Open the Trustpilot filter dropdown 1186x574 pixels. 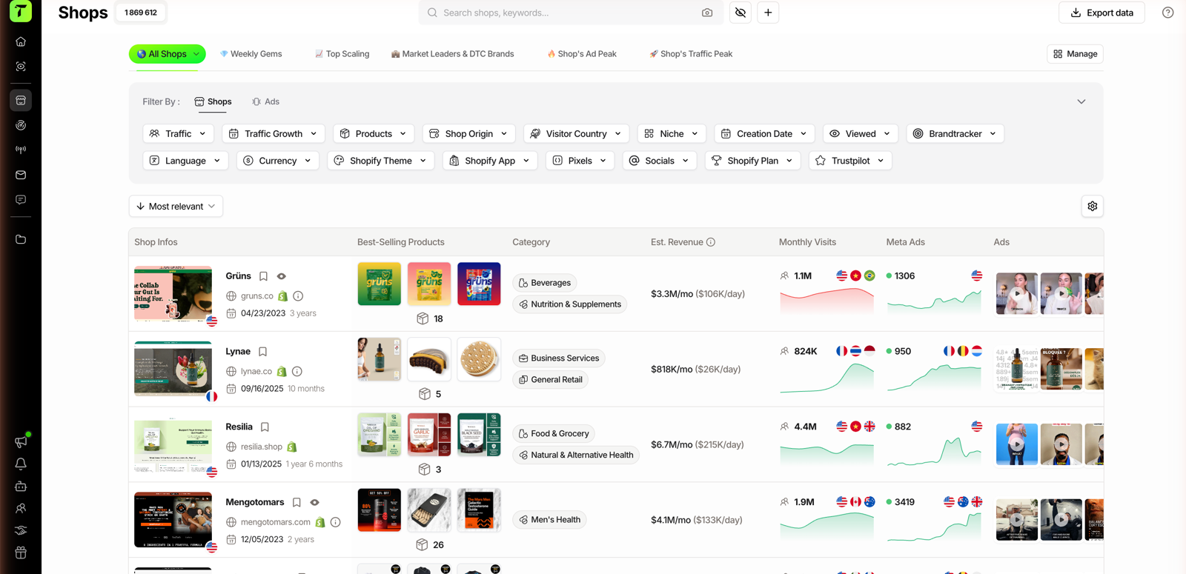[x=849, y=161]
